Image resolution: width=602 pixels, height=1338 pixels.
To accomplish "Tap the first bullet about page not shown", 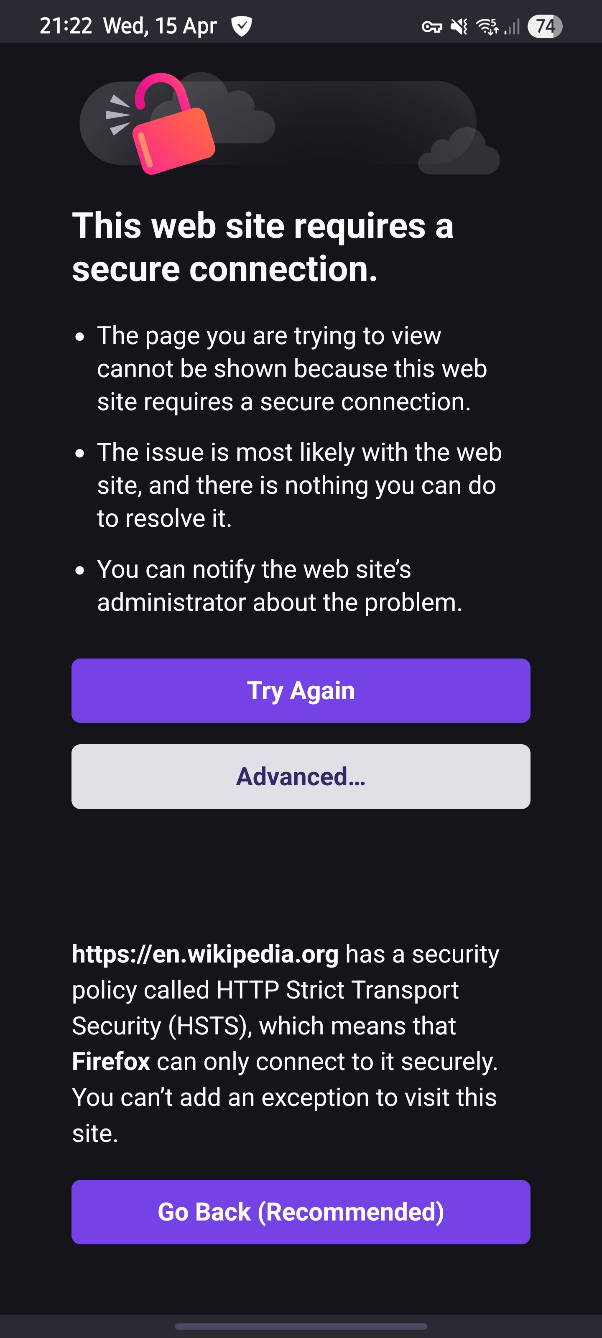I will click(292, 368).
